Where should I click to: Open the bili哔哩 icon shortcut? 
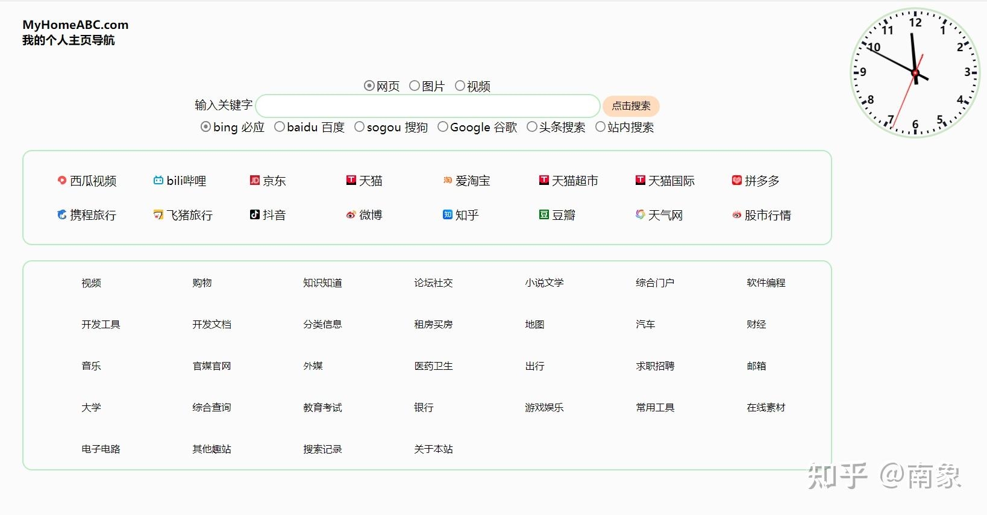(158, 180)
